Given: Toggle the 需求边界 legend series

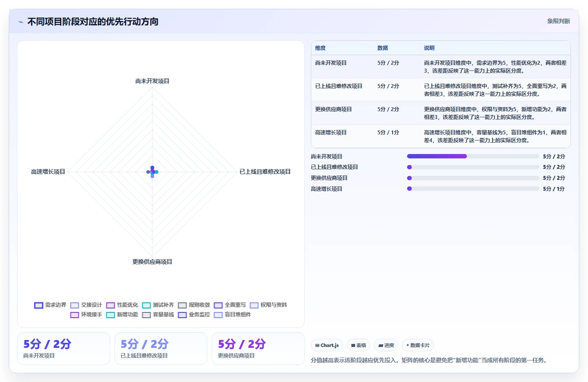Looking at the screenshot, I should 50,305.
